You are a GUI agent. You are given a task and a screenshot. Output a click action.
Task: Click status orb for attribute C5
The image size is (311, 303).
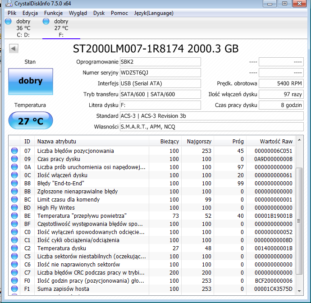point(14,257)
